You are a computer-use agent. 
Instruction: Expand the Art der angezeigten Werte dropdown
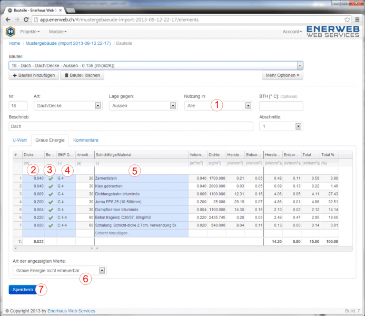pos(58,271)
